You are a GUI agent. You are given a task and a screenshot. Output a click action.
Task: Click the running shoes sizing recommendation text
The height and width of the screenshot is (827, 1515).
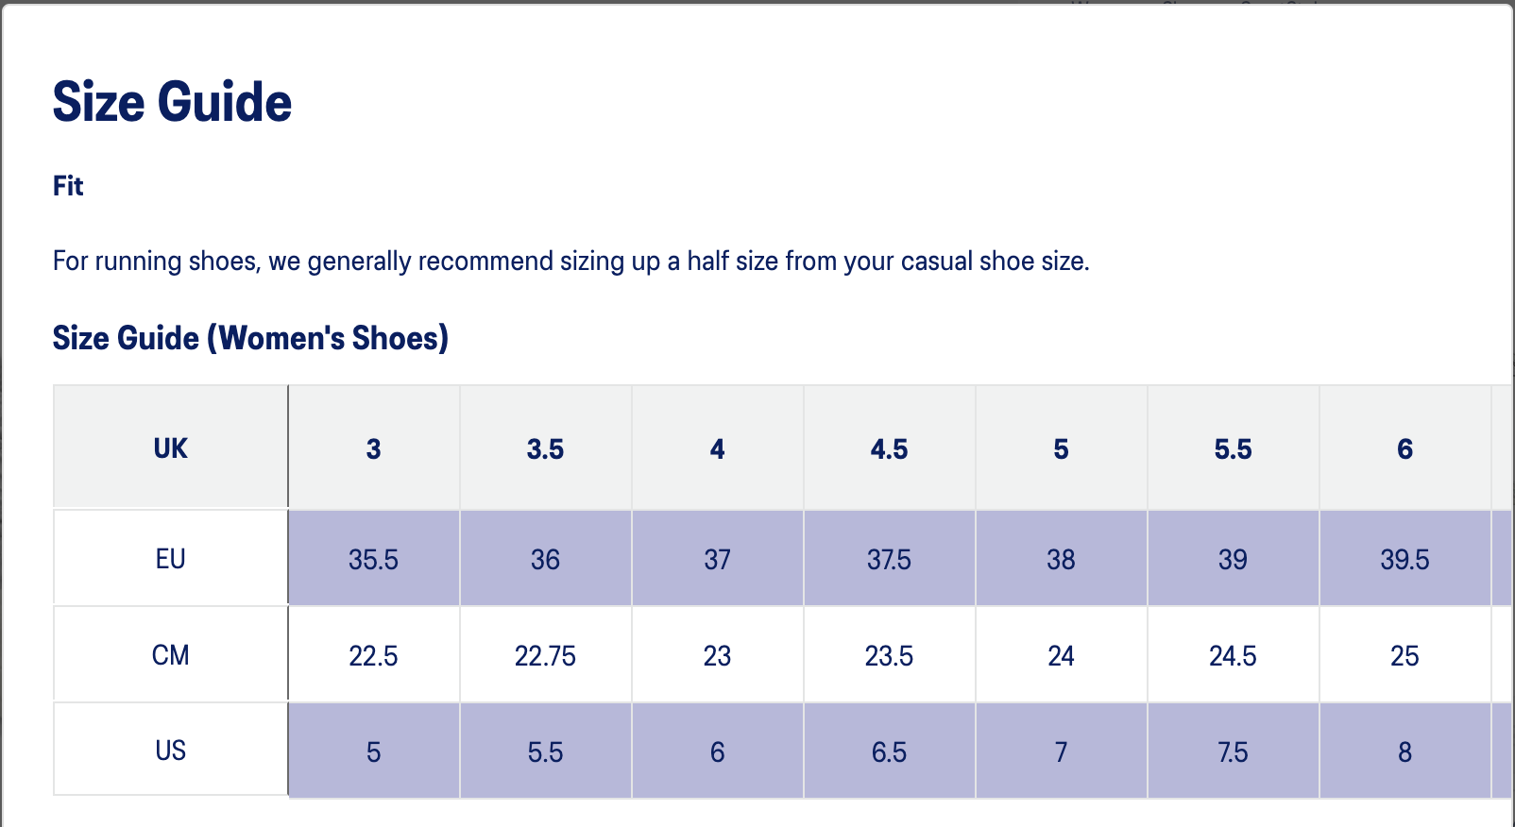pos(570,261)
